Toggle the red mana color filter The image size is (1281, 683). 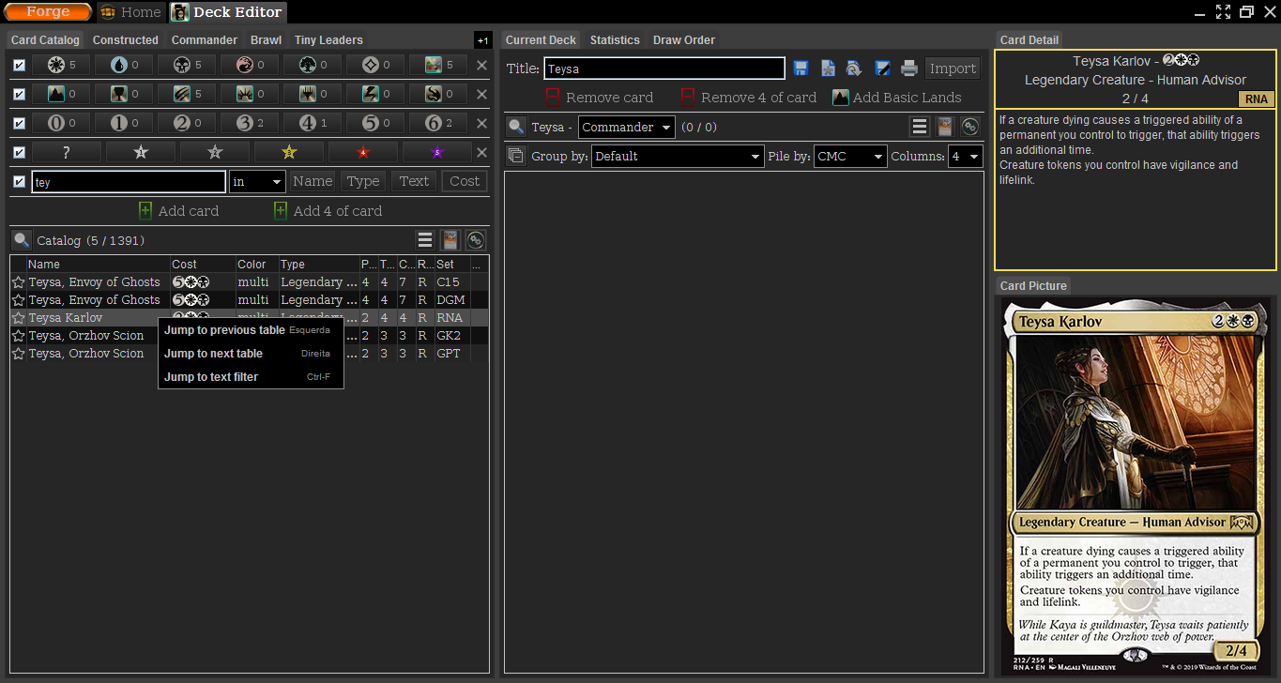click(x=249, y=65)
